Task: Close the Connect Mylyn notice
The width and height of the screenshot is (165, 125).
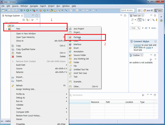Action: pos(155,42)
